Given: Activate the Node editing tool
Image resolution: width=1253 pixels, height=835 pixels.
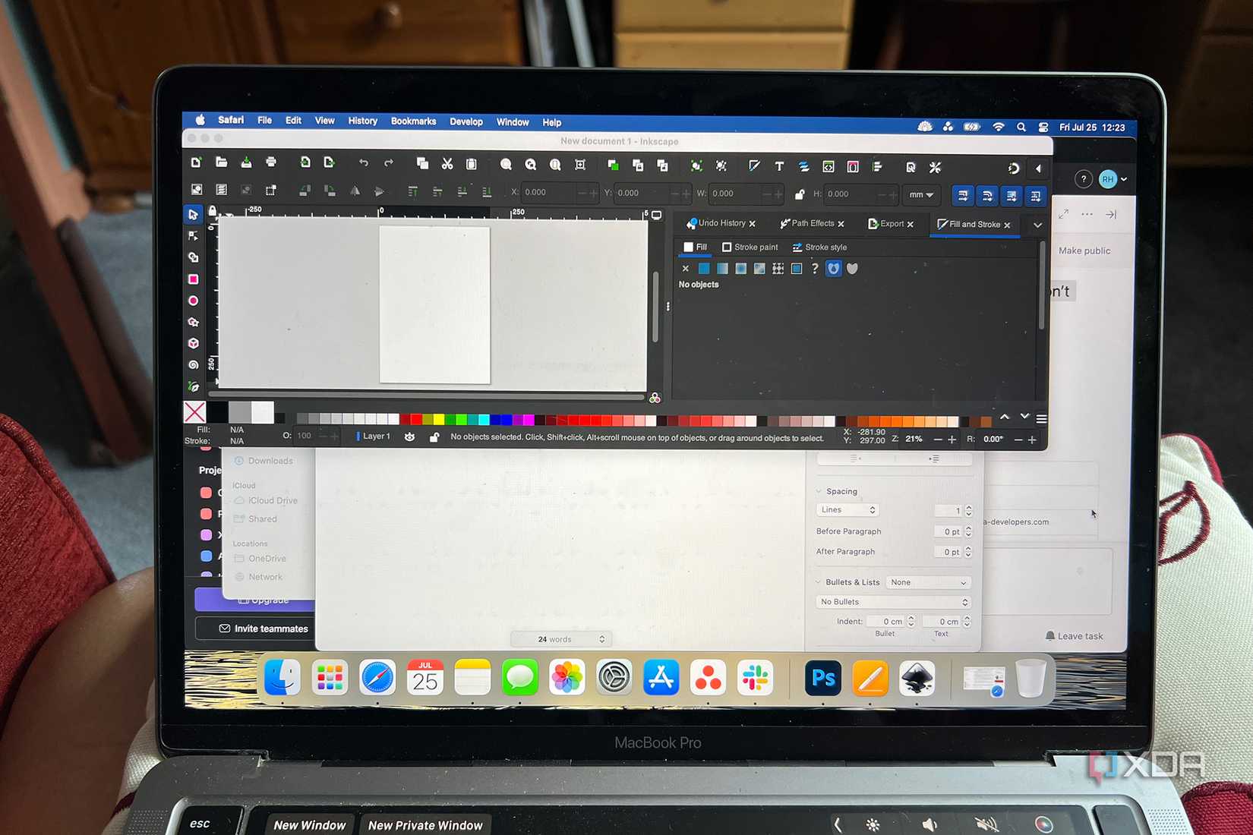Looking at the screenshot, I should 194,236.
